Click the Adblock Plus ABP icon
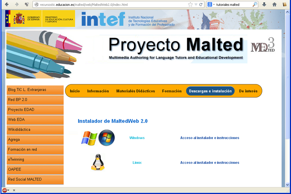The image size is (291, 194). click(x=4, y=190)
